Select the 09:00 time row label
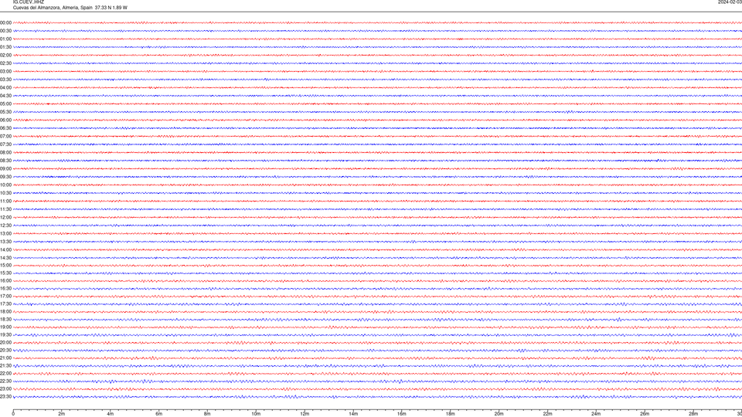Image resolution: width=742 pixels, height=417 pixels. 5,169
